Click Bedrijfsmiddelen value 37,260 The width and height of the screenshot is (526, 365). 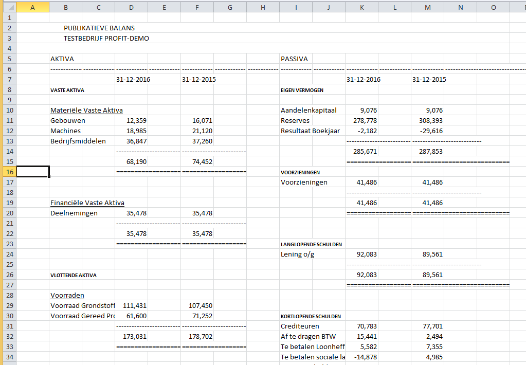click(x=202, y=141)
